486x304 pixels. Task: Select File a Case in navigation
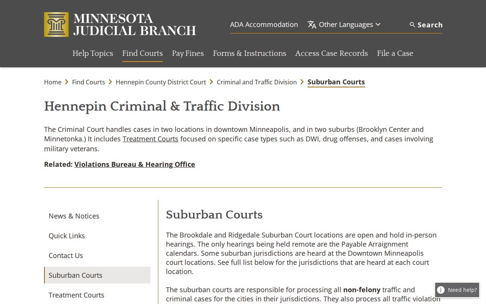395,53
